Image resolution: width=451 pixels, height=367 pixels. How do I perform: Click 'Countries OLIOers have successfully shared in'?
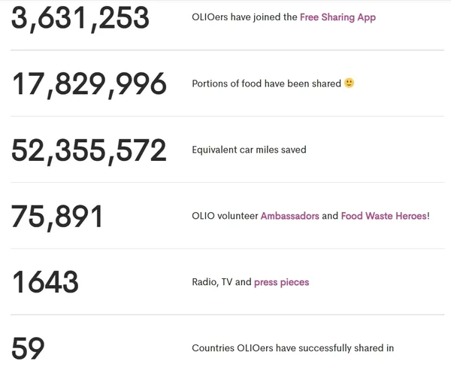pos(293,348)
